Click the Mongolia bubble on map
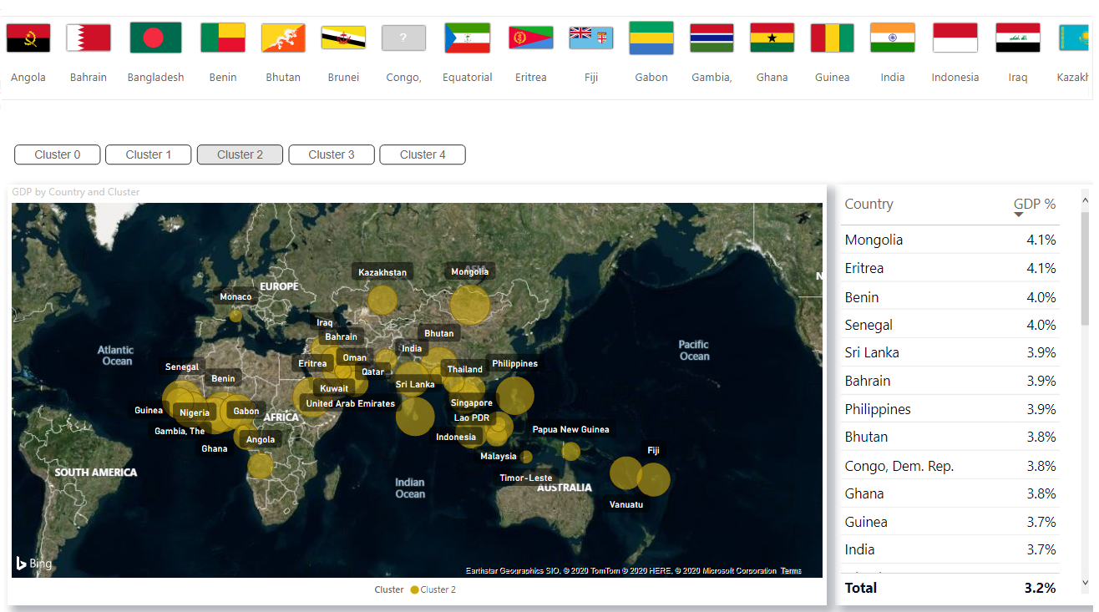Image resolution: width=1099 pixels, height=612 pixels. click(x=469, y=305)
